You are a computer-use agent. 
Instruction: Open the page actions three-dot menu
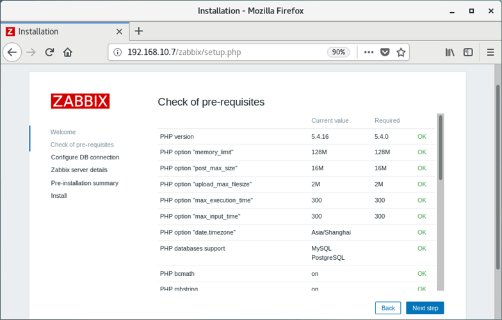[369, 52]
